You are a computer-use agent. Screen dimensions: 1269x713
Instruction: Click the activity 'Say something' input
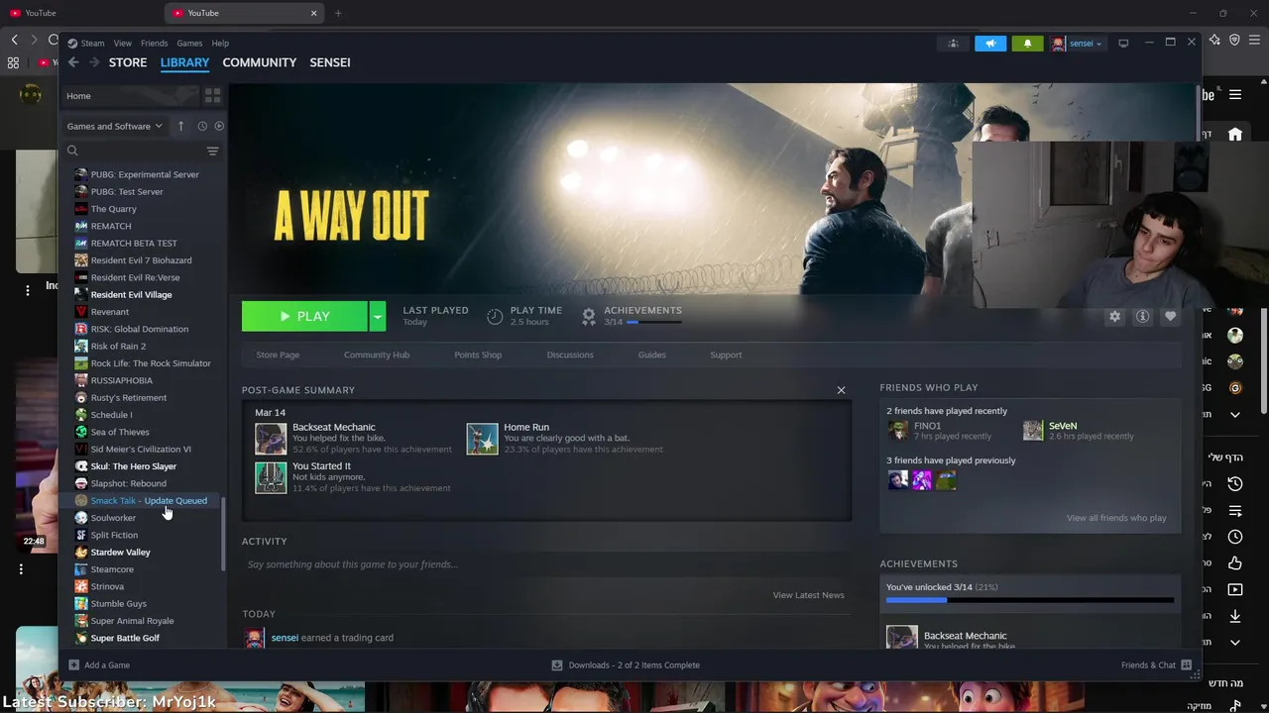click(545, 564)
